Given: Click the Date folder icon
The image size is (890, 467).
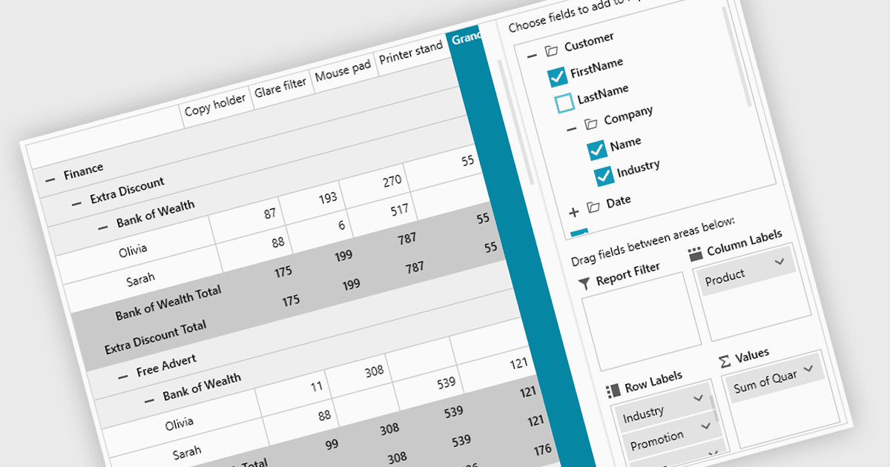Looking at the screenshot, I should click(x=593, y=206).
